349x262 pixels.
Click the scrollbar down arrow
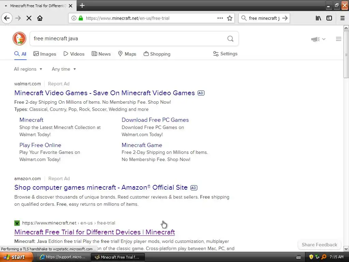[x=346, y=249]
